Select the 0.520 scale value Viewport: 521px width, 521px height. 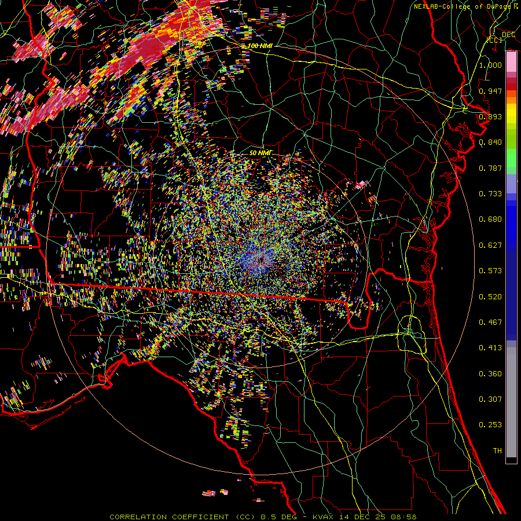click(490, 296)
